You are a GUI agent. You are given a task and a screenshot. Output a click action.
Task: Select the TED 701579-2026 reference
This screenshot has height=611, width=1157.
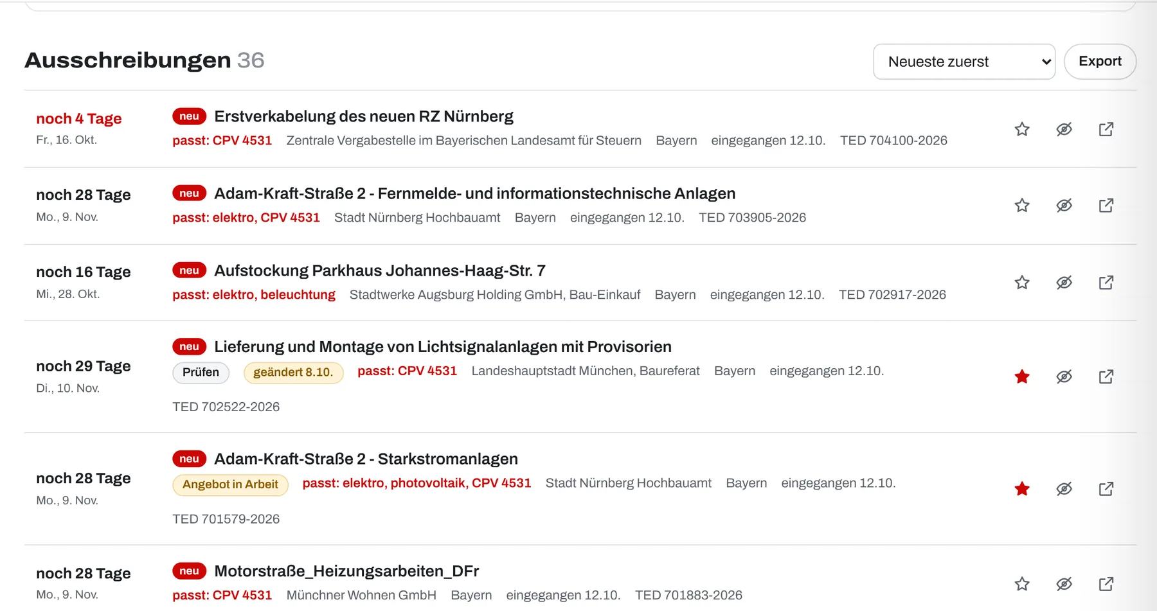(x=226, y=519)
